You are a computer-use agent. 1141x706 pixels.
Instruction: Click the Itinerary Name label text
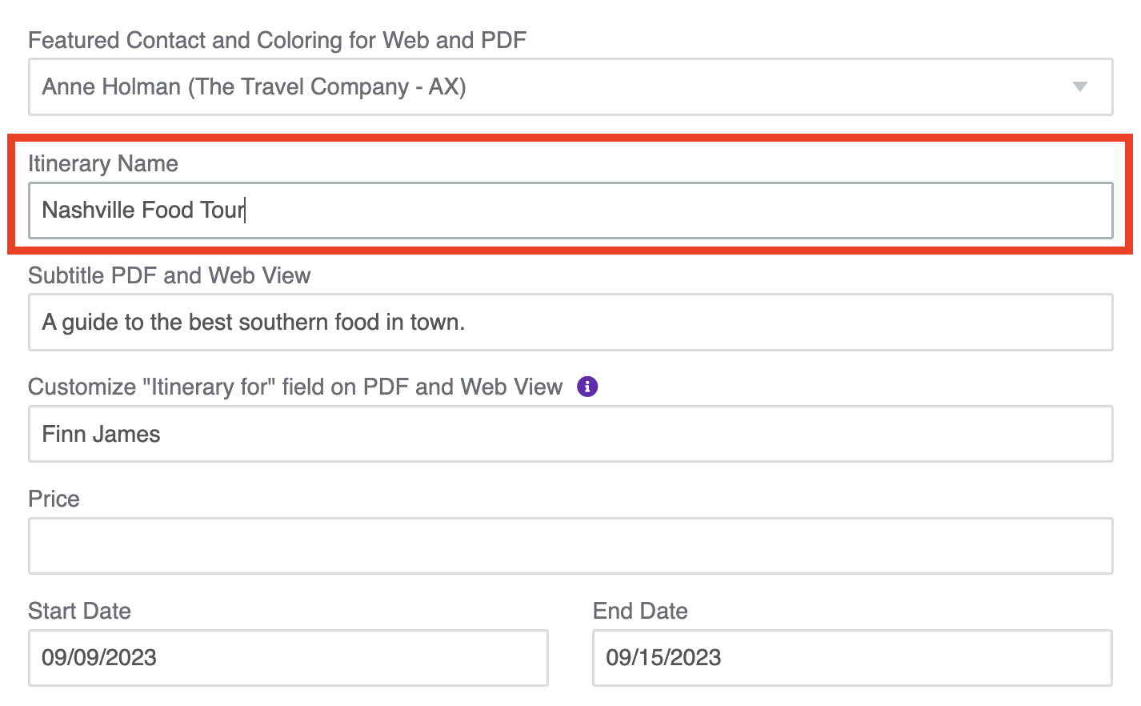(103, 163)
